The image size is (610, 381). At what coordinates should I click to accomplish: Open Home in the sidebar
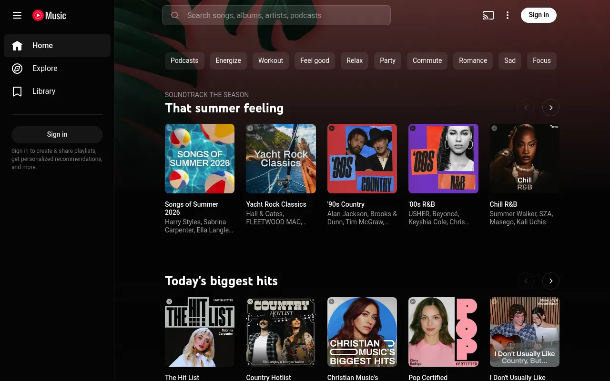click(x=57, y=46)
